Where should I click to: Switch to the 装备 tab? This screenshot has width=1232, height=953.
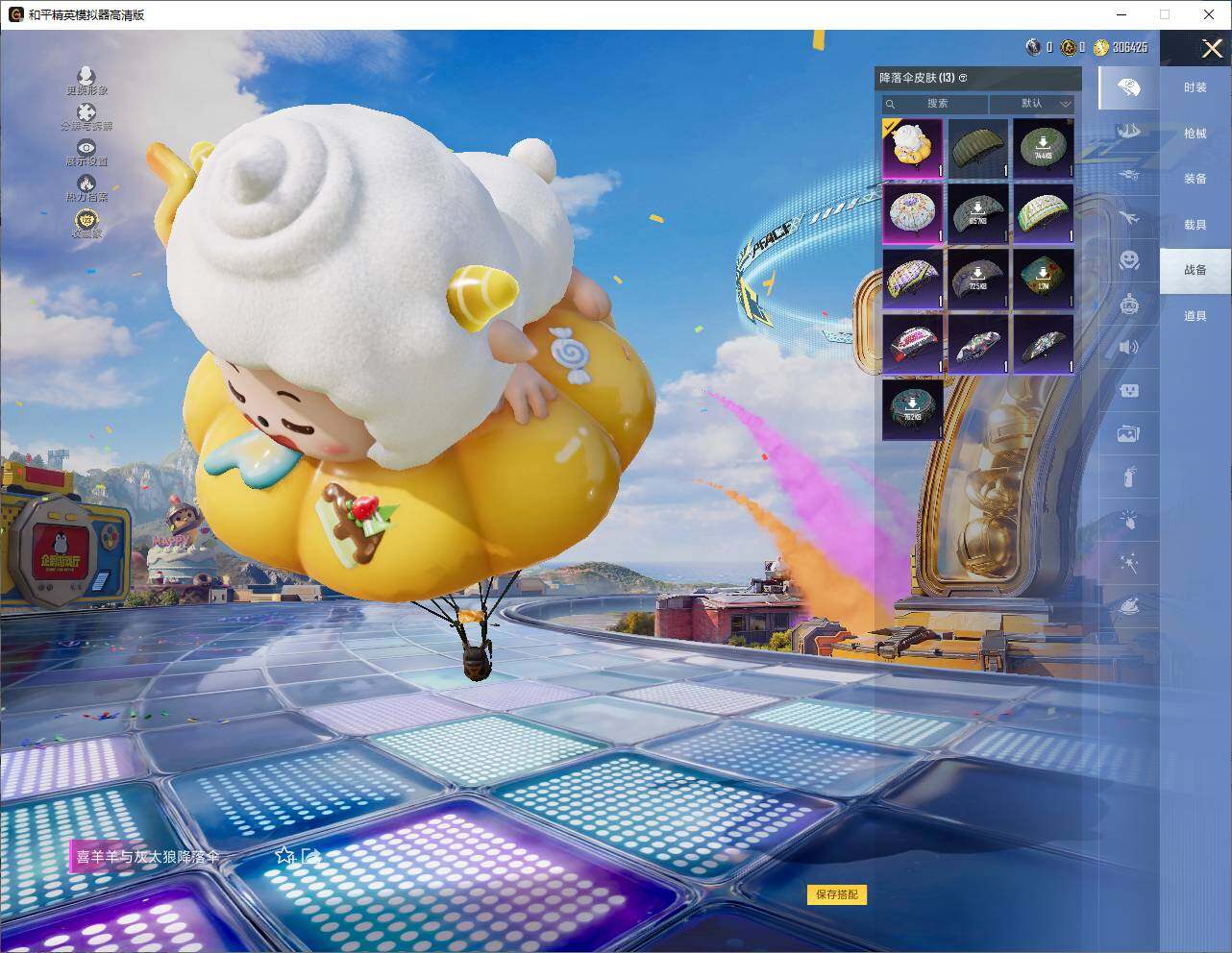coord(1195,179)
